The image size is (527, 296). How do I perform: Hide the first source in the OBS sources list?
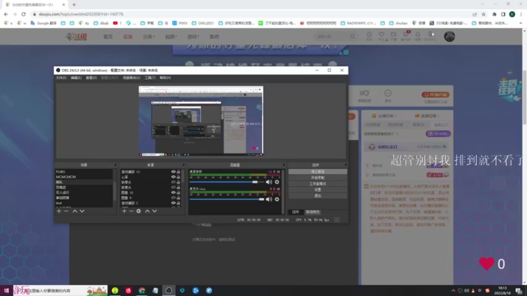[173, 172]
